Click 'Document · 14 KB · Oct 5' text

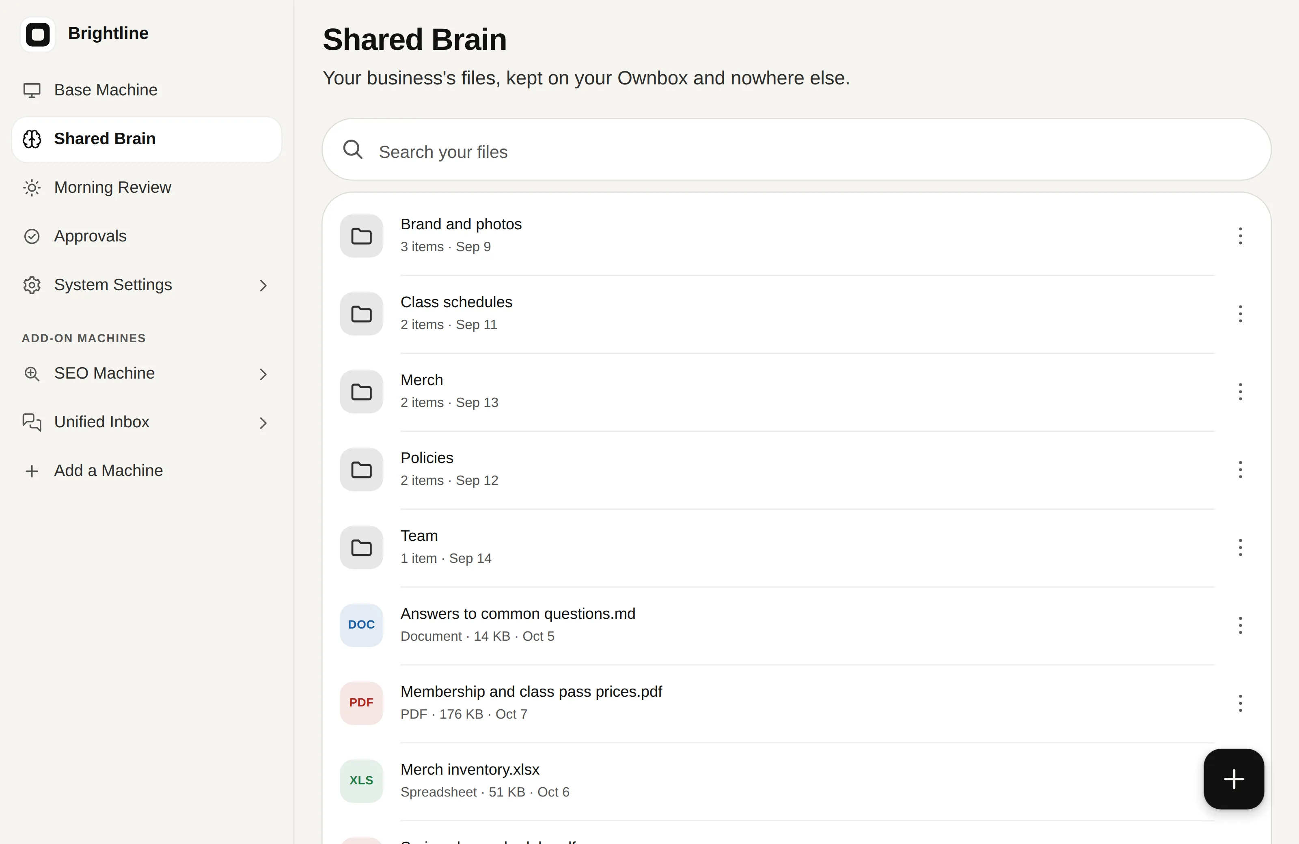click(x=477, y=637)
